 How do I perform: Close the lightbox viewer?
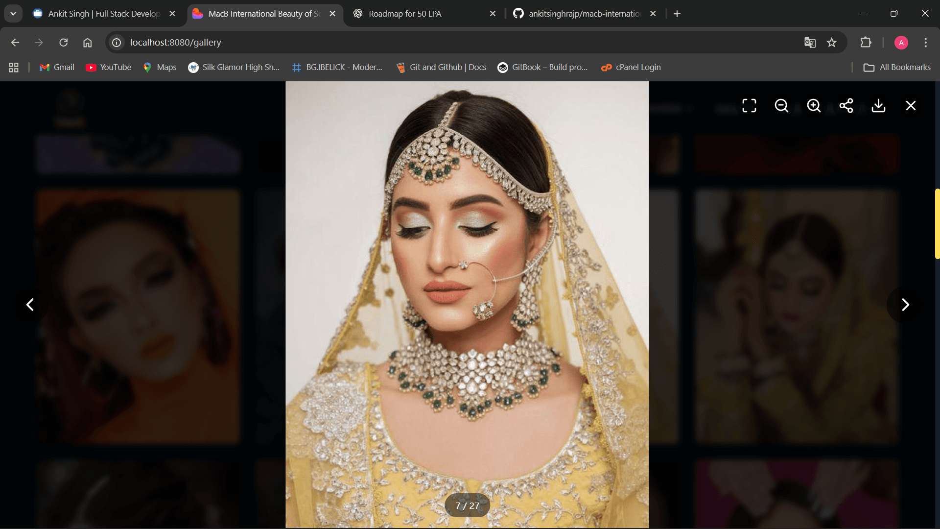point(911,106)
